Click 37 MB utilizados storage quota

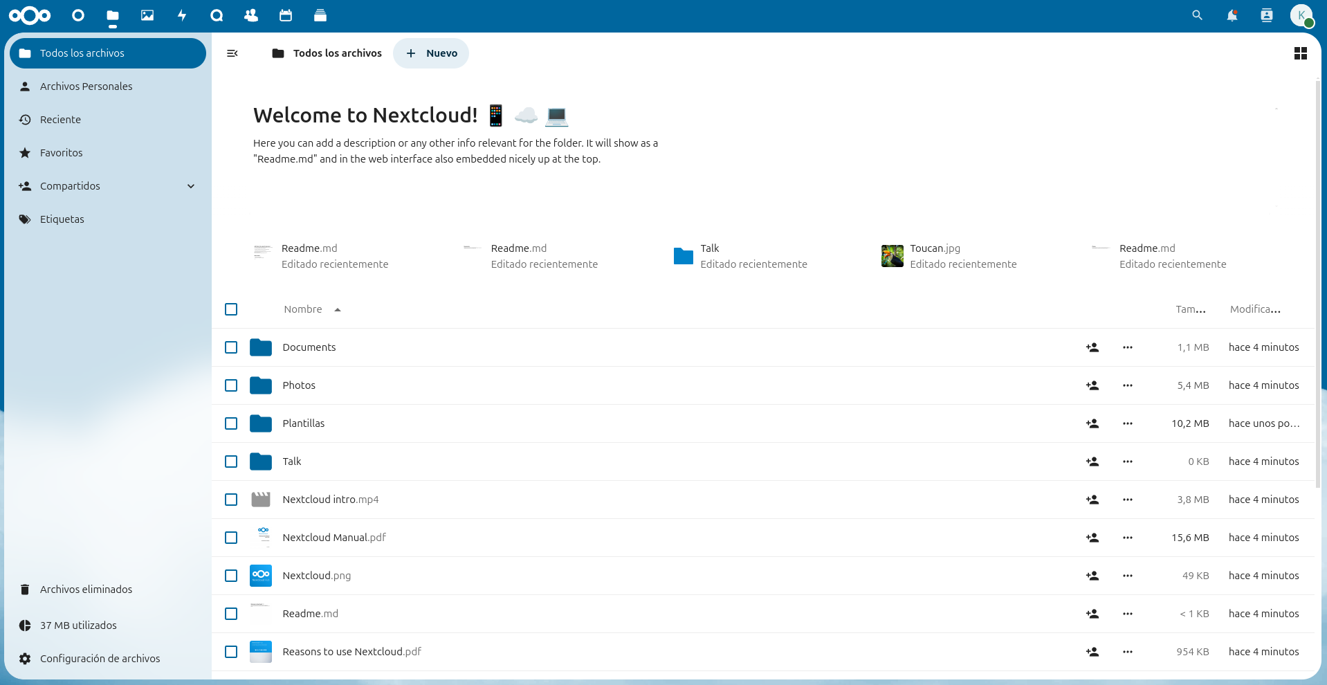pos(108,625)
